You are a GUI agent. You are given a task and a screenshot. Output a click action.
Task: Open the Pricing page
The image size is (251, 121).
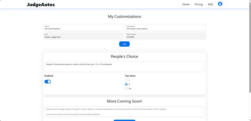199,4
